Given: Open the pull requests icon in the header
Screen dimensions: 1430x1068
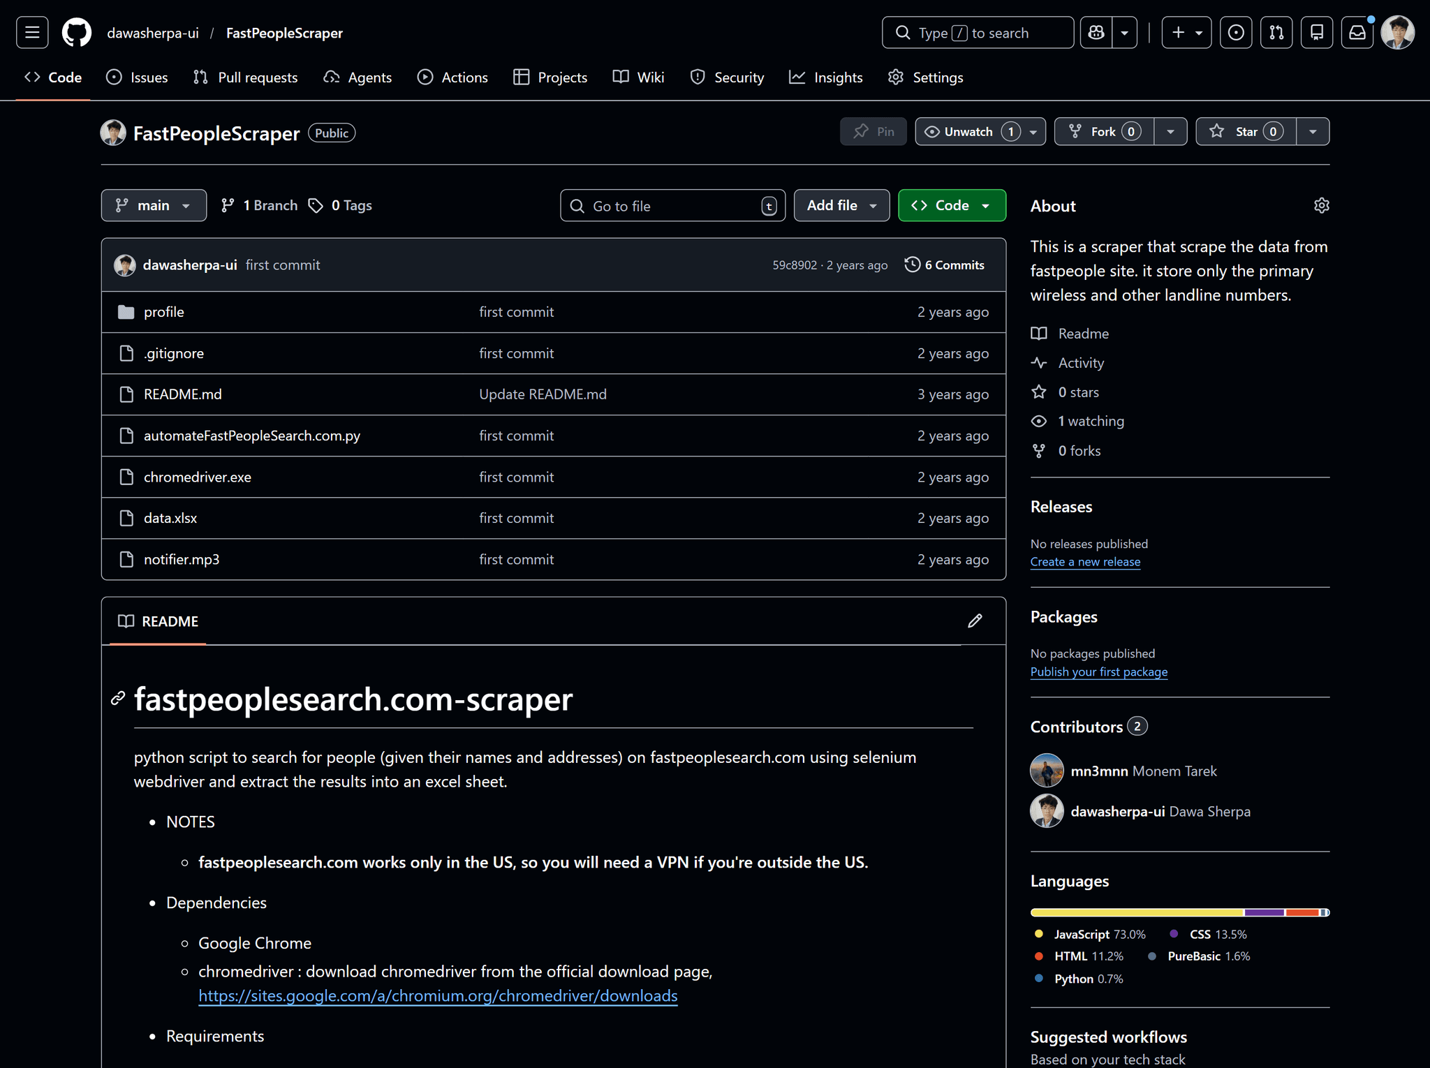Looking at the screenshot, I should tap(1276, 33).
